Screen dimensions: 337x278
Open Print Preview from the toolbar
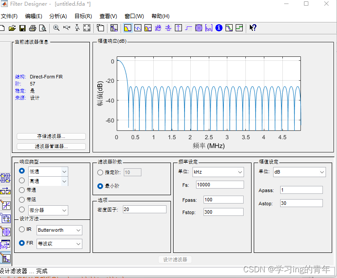pyautogui.click(x=43, y=28)
